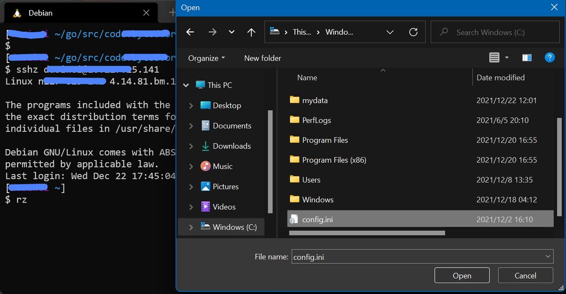This screenshot has height=294, width=566.
Task: Close the Open dialog window
Action: (554, 7)
